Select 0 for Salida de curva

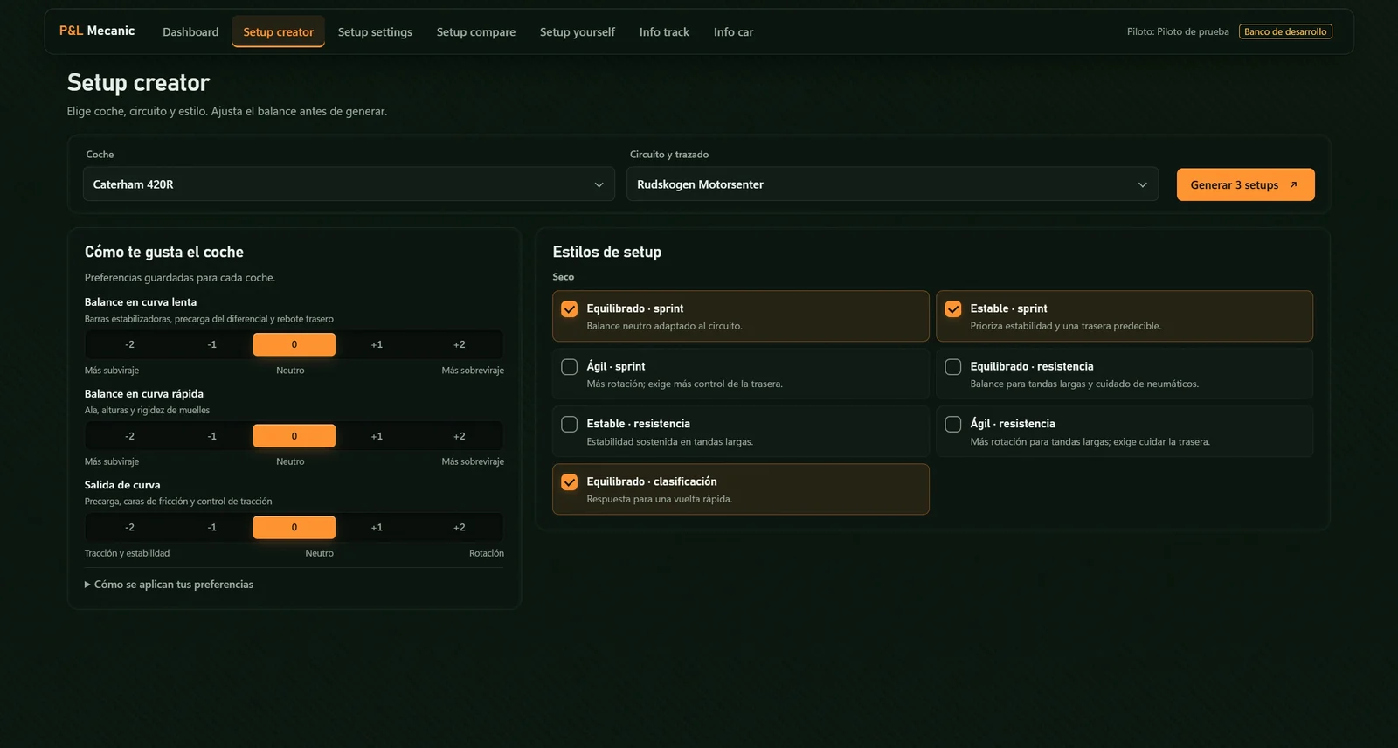pos(294,527)
